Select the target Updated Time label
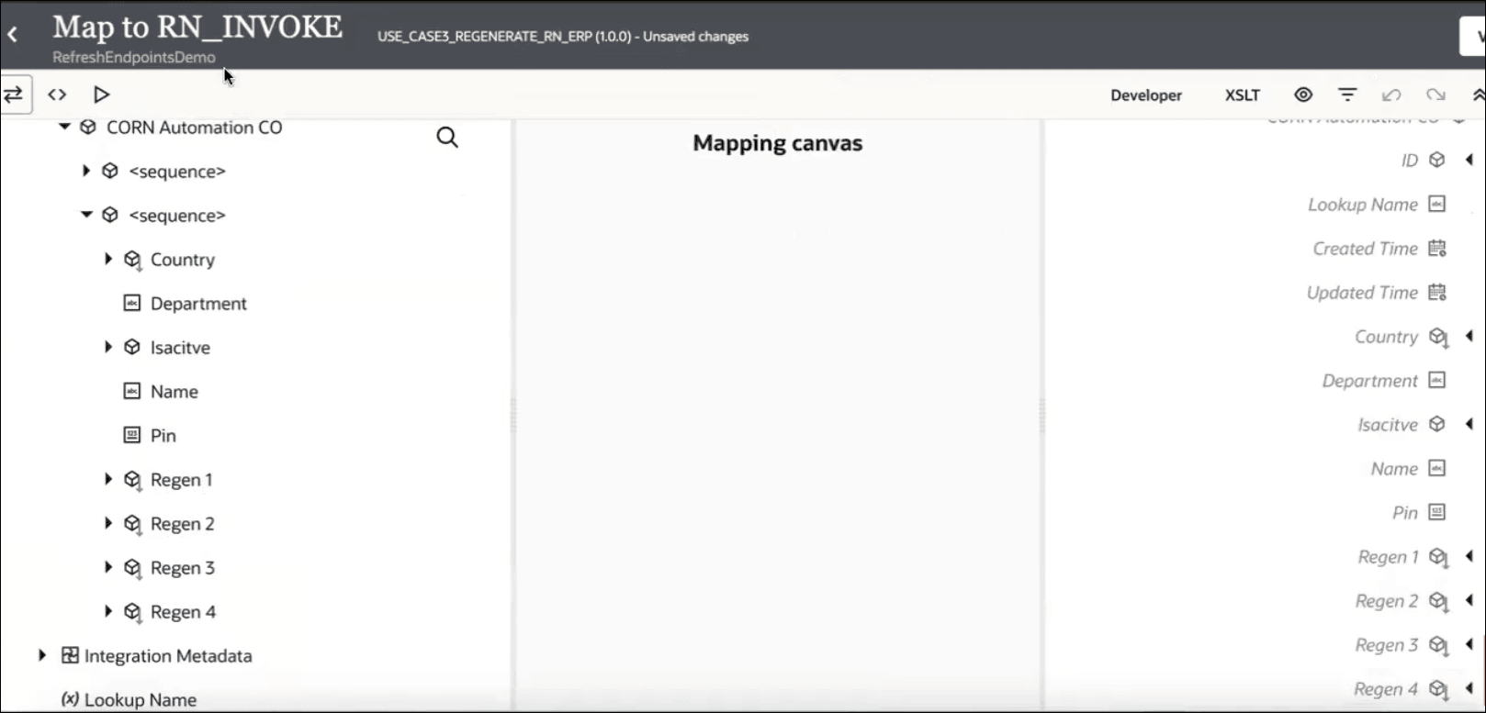The width and height of the screenshot is (1486, 713). point(1363,293)
